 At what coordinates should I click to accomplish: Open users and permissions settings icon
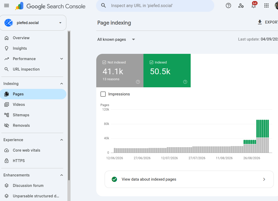click(x=241, y=6)
